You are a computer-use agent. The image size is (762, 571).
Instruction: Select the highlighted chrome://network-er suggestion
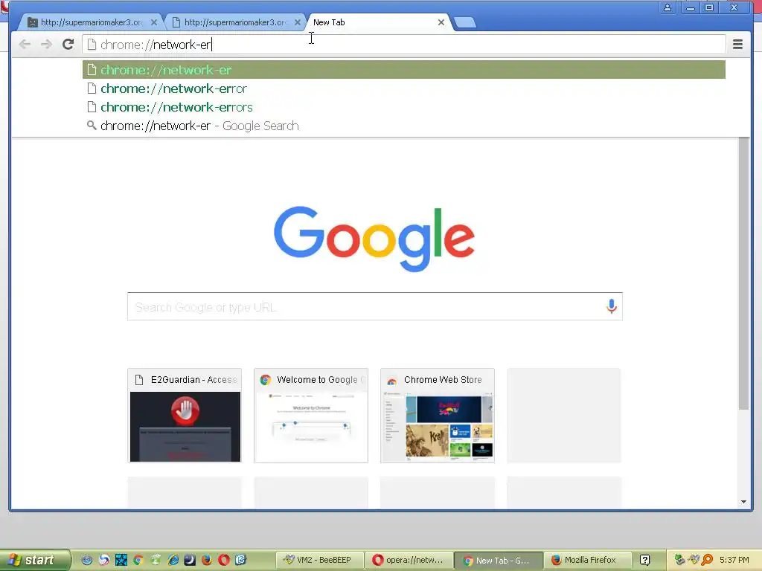tap(403, 70)
